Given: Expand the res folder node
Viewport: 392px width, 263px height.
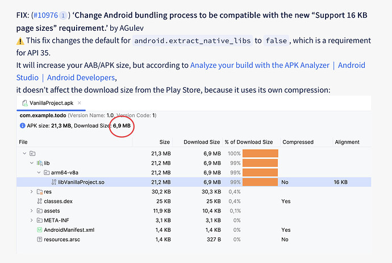Looking at the screenshot, I should tap(32, 192).
